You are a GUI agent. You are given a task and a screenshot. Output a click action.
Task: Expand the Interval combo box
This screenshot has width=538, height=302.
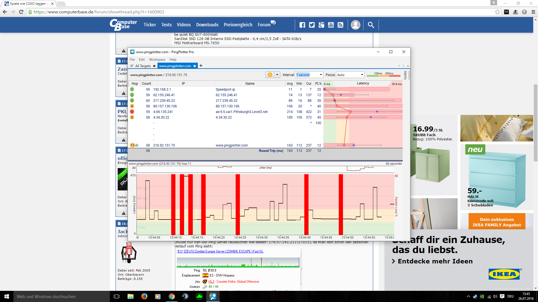[321, 75]
